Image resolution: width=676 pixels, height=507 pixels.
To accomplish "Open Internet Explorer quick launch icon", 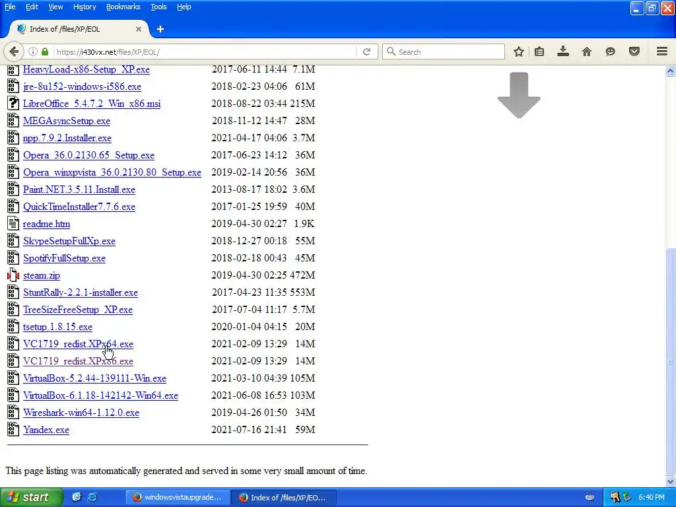I will (x=92, y=497).
